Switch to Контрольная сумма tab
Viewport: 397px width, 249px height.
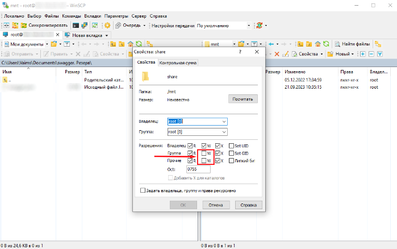pos(178,63)
